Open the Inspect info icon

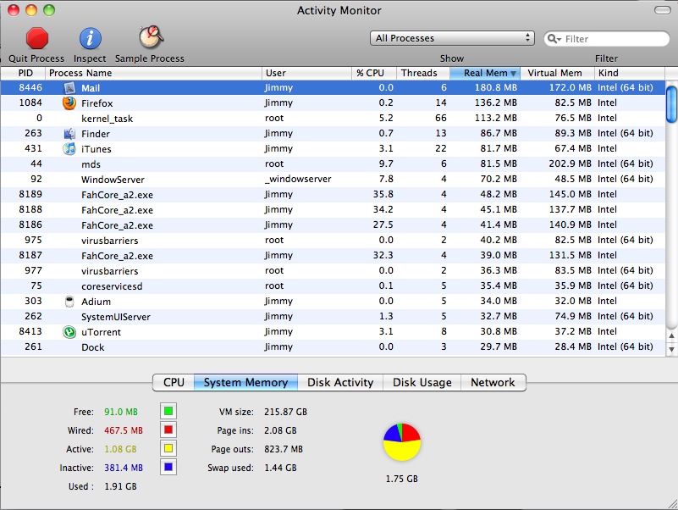click(x=90, y=38)
